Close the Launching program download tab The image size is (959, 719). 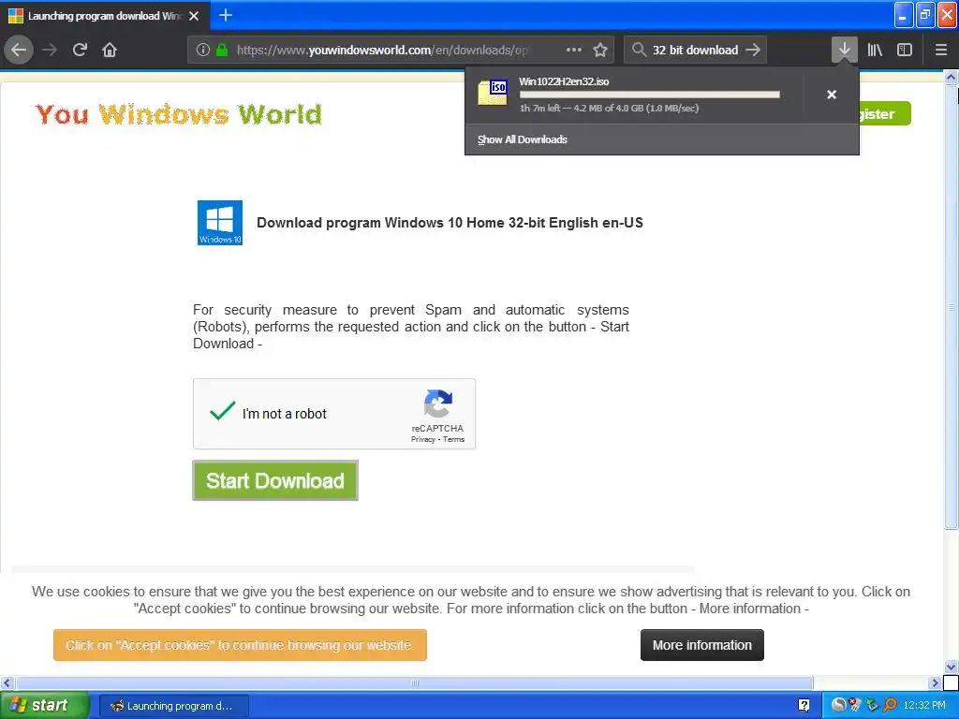click(194, 16)
